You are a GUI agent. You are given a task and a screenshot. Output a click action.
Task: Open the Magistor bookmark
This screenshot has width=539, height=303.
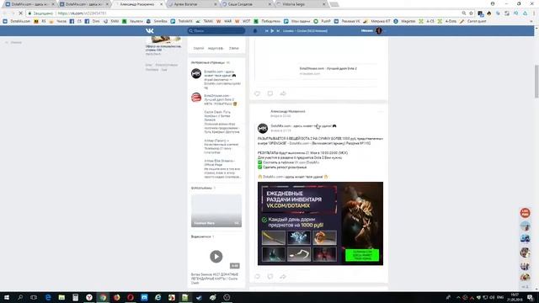point(404,21)
